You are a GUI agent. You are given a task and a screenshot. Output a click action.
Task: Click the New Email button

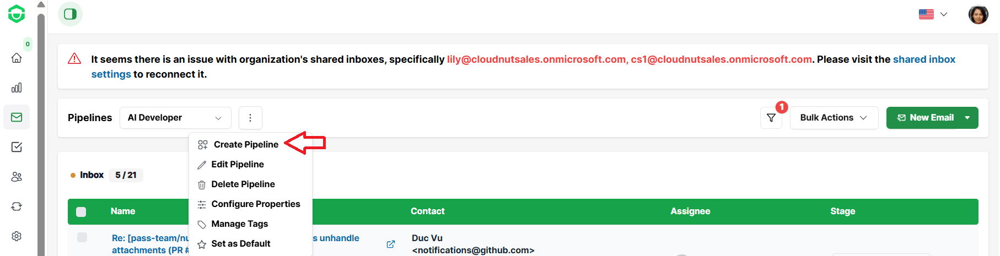tap(926, 118)
